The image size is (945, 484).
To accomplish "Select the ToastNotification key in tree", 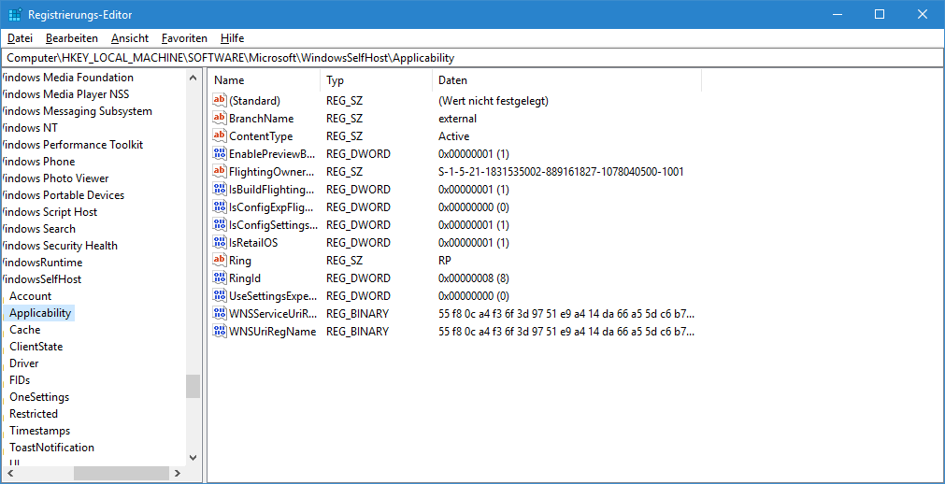I will tap(51, 448).
